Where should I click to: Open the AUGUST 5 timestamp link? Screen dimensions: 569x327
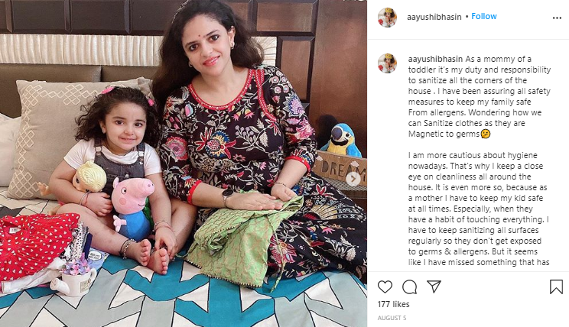[x=392, y=318]
